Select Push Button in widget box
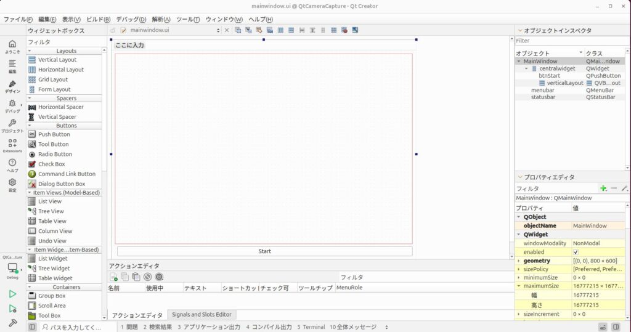 click(54, 134)
